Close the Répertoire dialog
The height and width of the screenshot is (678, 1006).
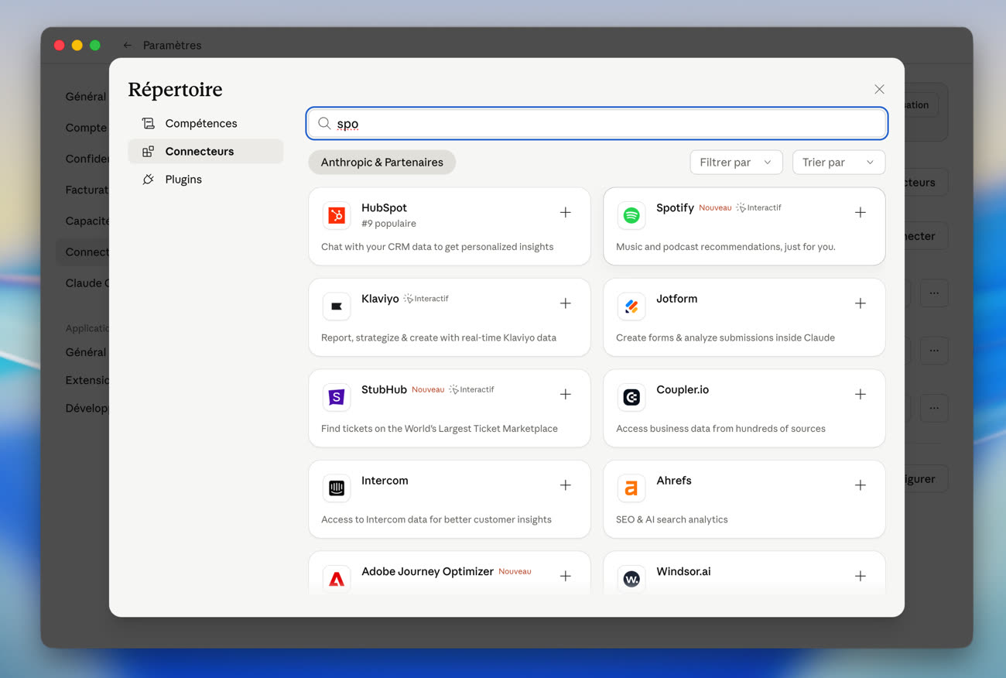pos(879,90)
